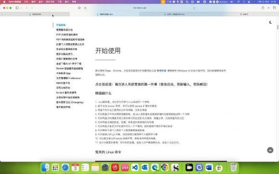Open NetEase Music red icon in Dock
The image size is (279, 174).
pos(115,167)
